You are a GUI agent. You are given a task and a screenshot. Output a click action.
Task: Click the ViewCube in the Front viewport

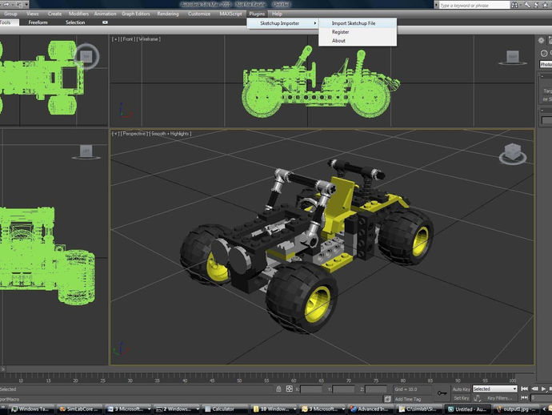tap(513, 58)
